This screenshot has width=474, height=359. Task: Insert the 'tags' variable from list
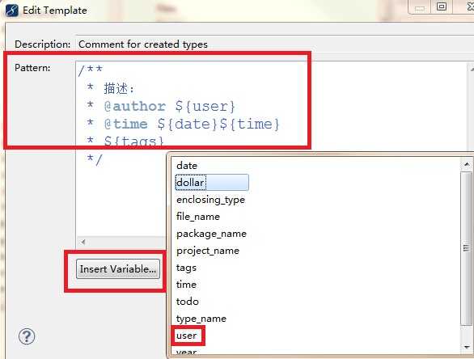pos(186,268)
